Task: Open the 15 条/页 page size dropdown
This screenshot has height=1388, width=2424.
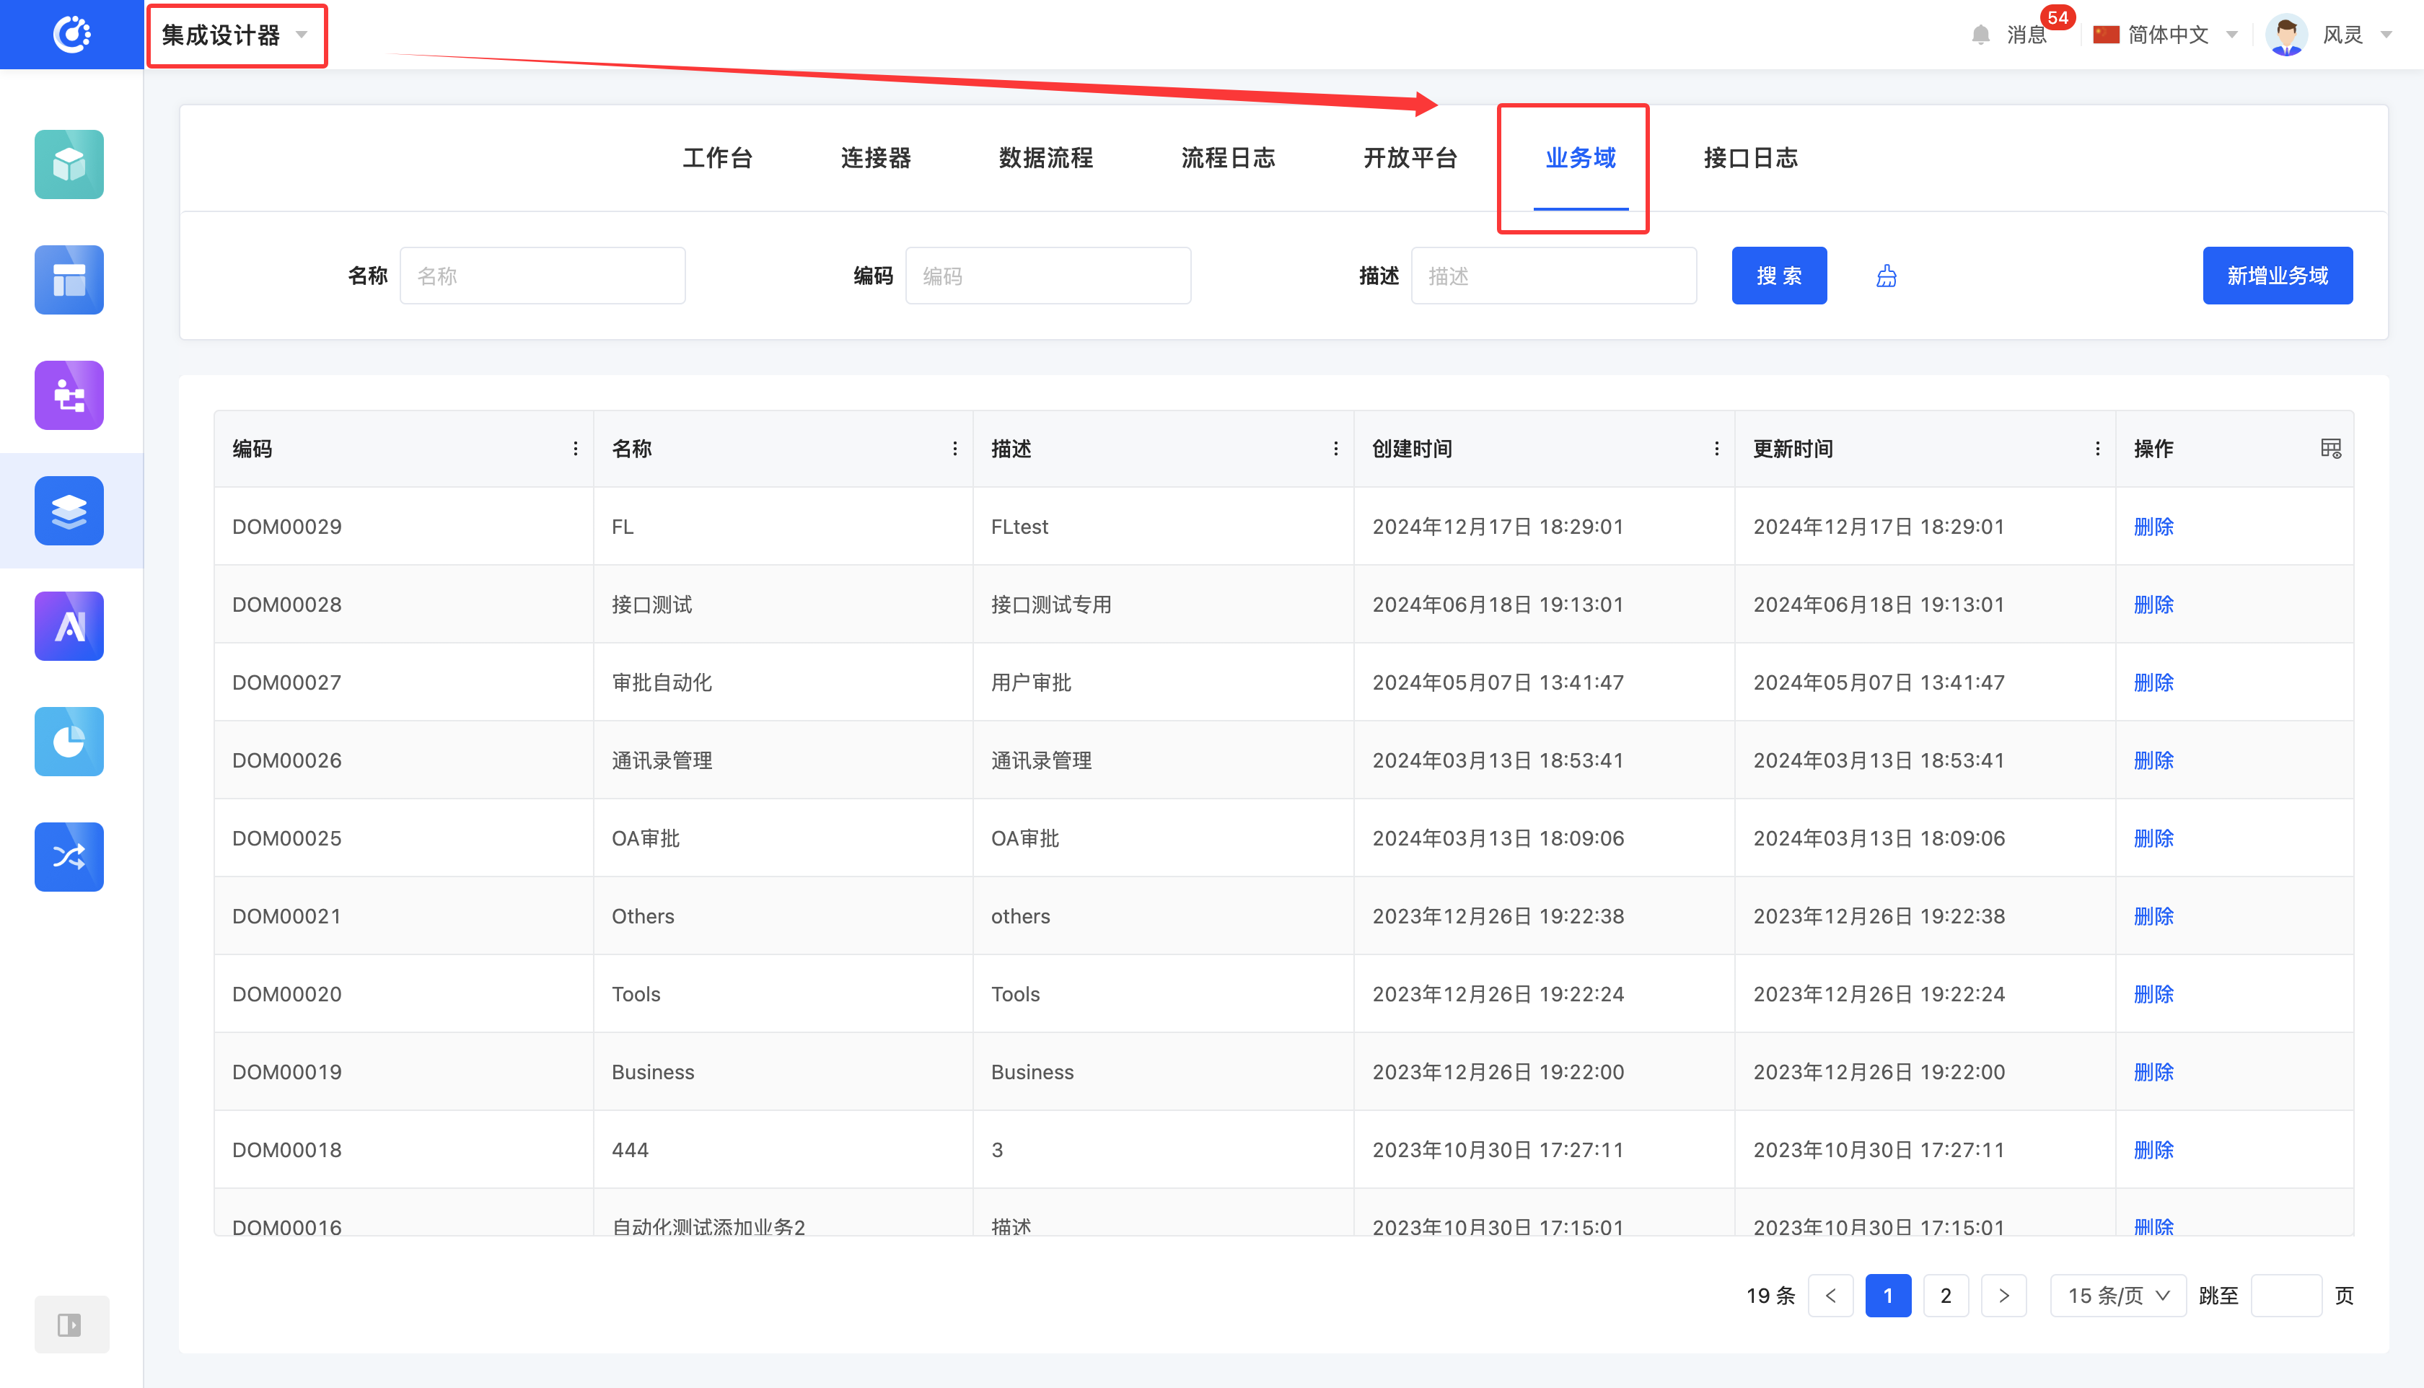Action: click(2117, 1296)
